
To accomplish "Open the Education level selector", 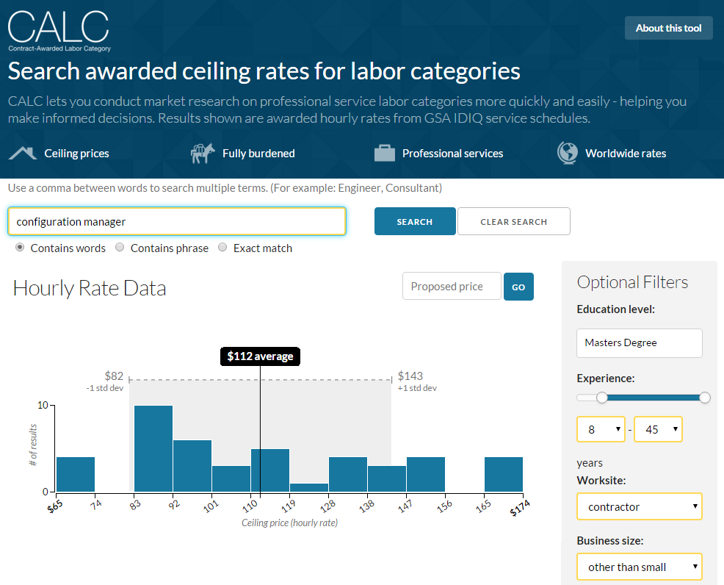I will [x=639, y=342].
